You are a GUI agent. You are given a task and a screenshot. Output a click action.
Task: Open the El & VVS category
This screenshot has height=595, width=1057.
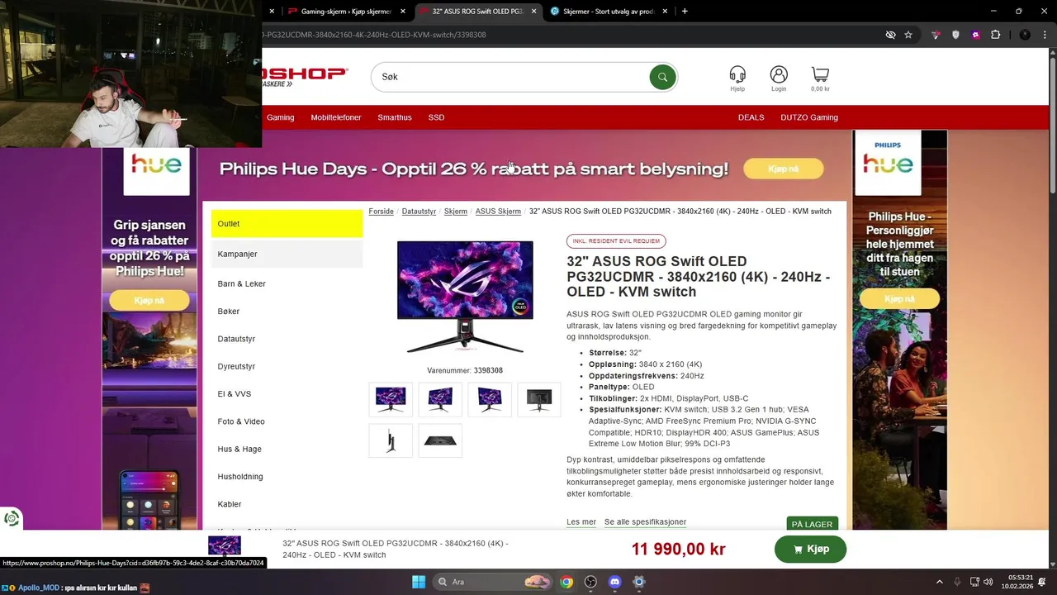(x=235, y=394)
